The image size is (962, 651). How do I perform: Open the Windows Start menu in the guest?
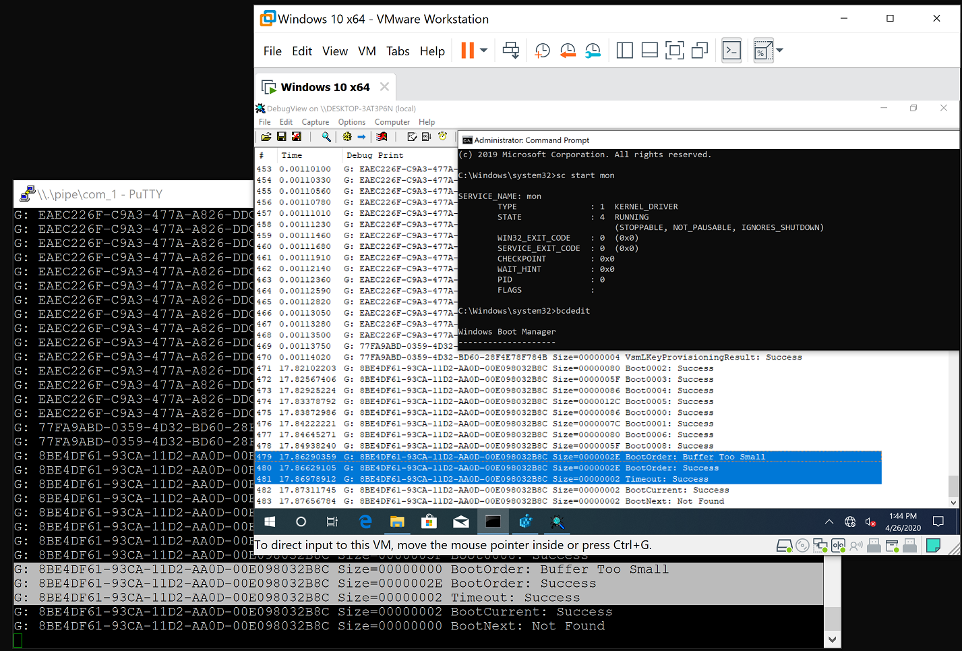point(270,521)
